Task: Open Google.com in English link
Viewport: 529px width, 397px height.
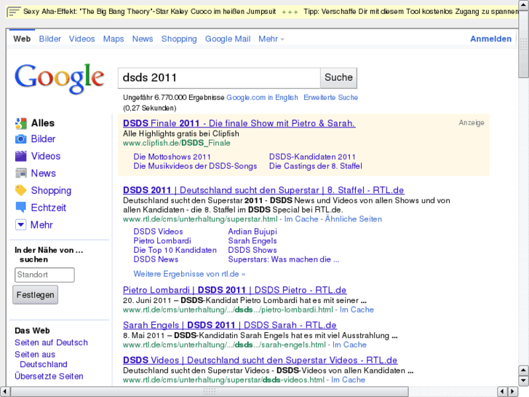Action: 262,98
